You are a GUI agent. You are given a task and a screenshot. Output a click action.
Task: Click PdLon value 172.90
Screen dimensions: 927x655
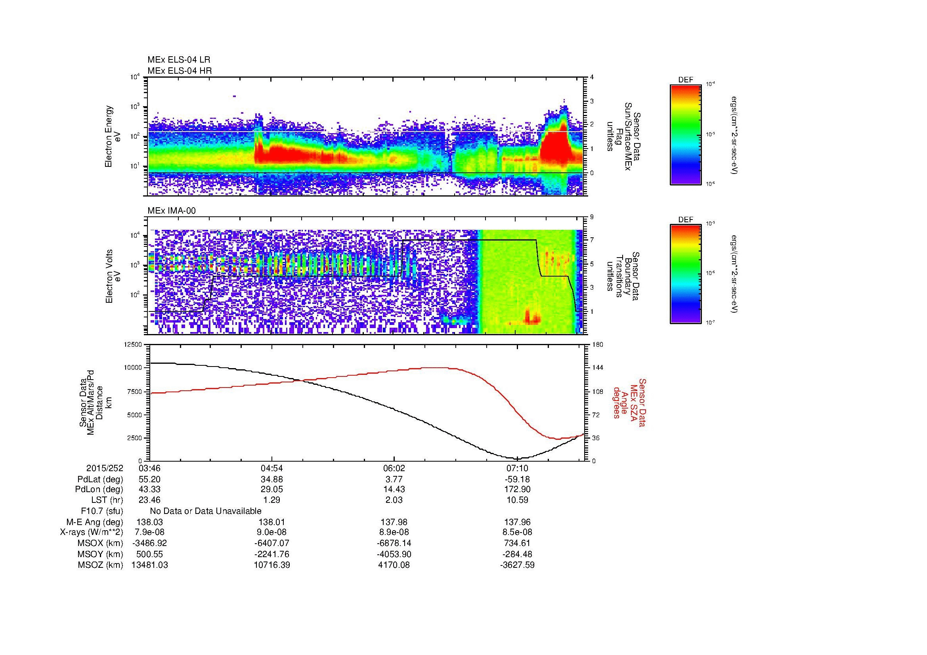tap(517, 489)
